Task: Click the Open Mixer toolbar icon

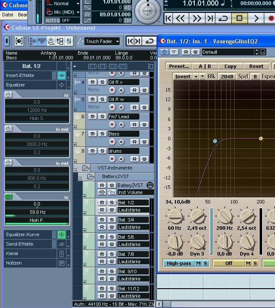Action: (69, 41)
